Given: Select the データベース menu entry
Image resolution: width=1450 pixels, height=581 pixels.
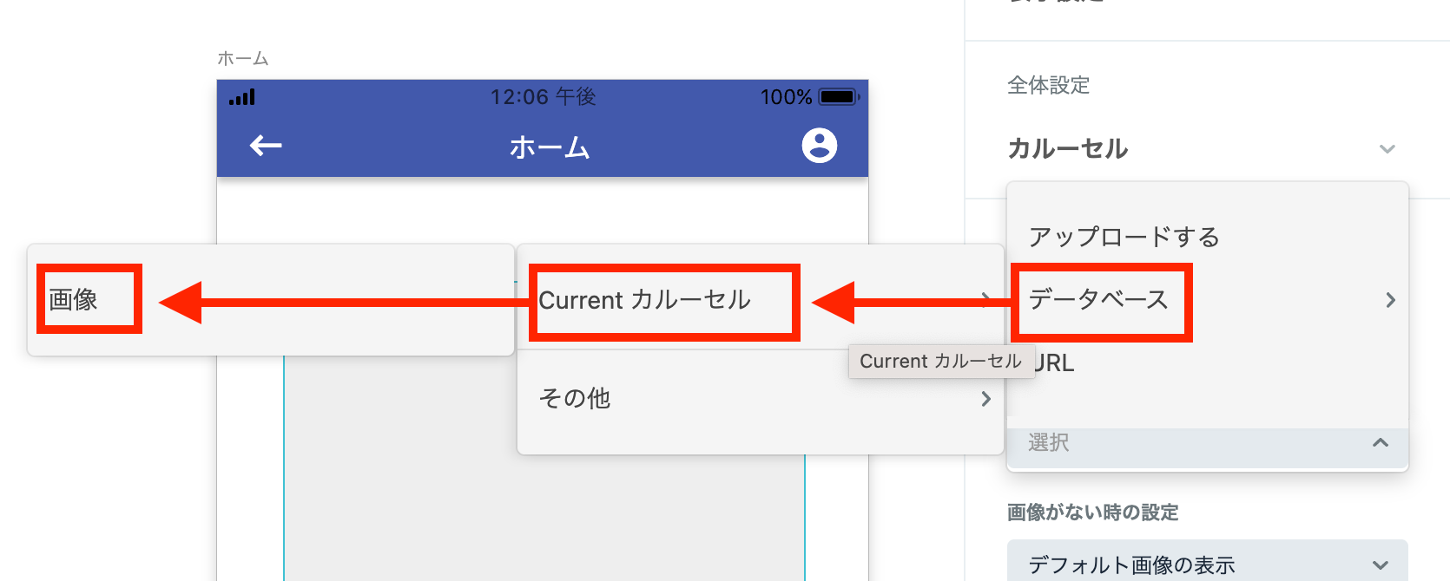Looking at the screenshot, I should 1099,300.
